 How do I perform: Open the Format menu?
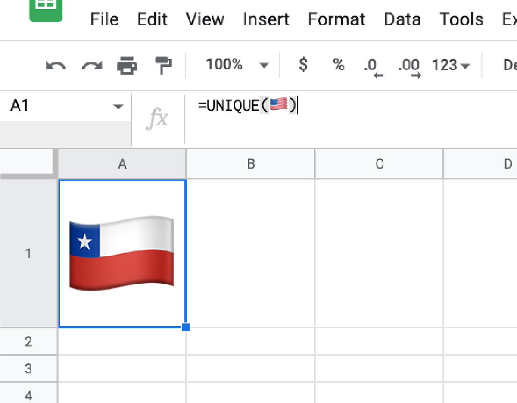tap(336, 20)
